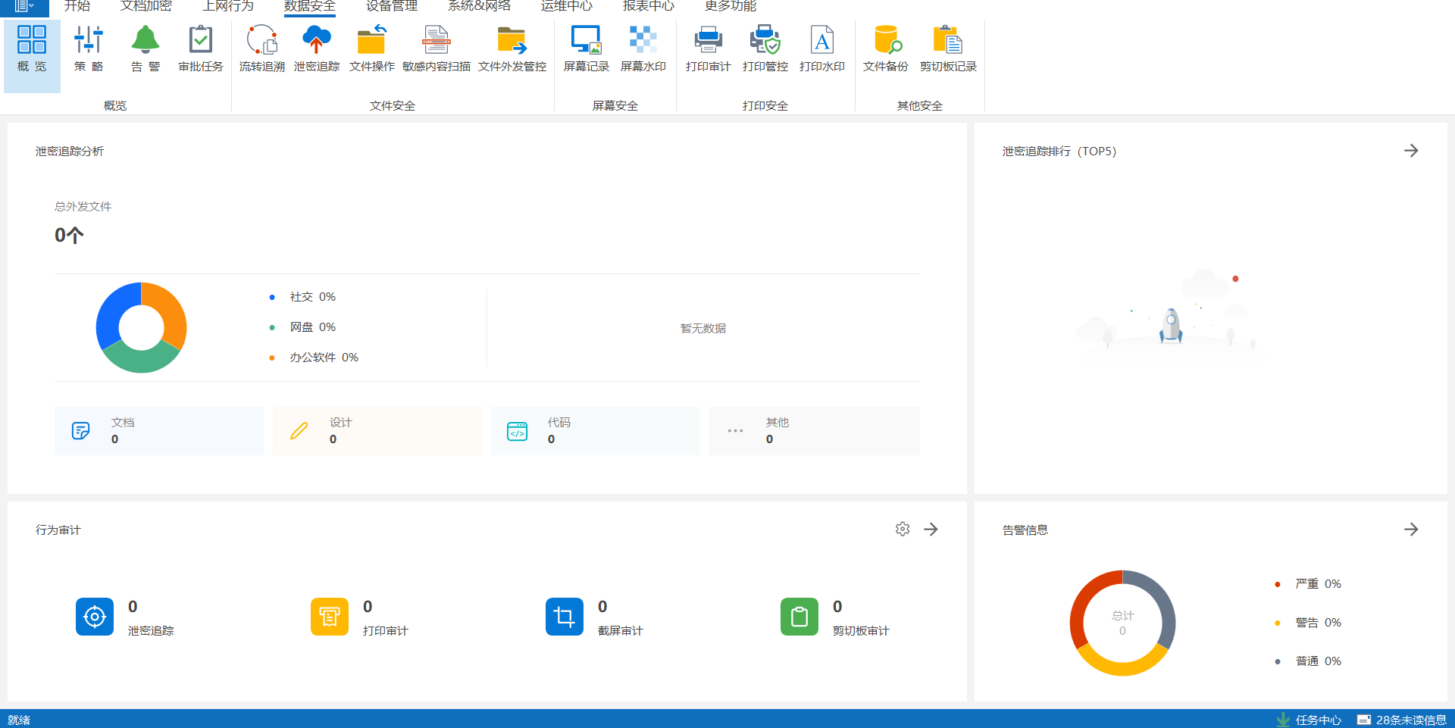Image resolution: width=1455 pixels, height=728 pixels.
Task: Open the 审批任务 approval tasks icon
Action: 201,39
